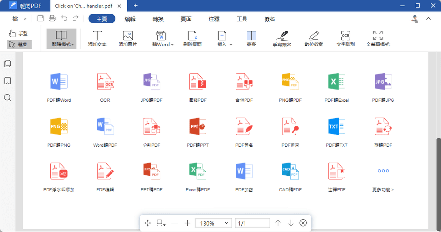Open the PDF浮水印添加 watermark tool
441x232 pixels.
pyautogui.click(x=59, y=177)
